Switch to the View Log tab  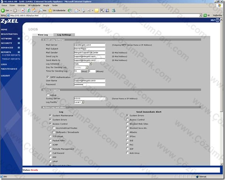43,35
